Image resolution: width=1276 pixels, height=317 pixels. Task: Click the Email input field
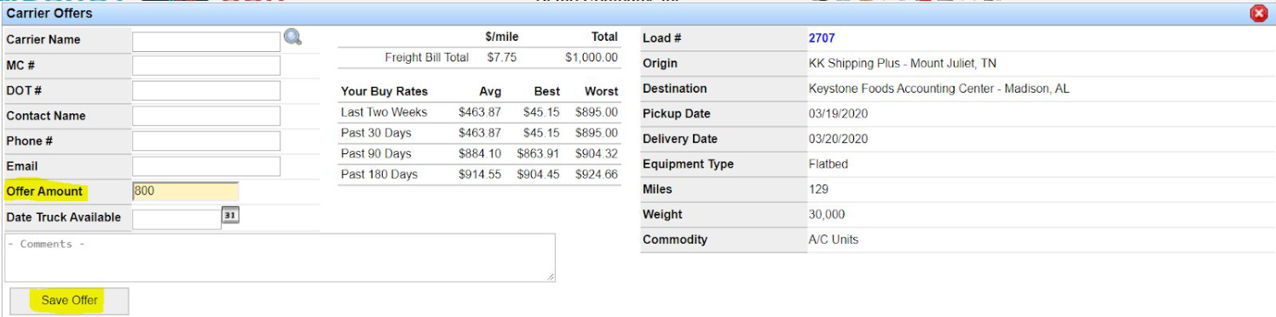[206, 166]
